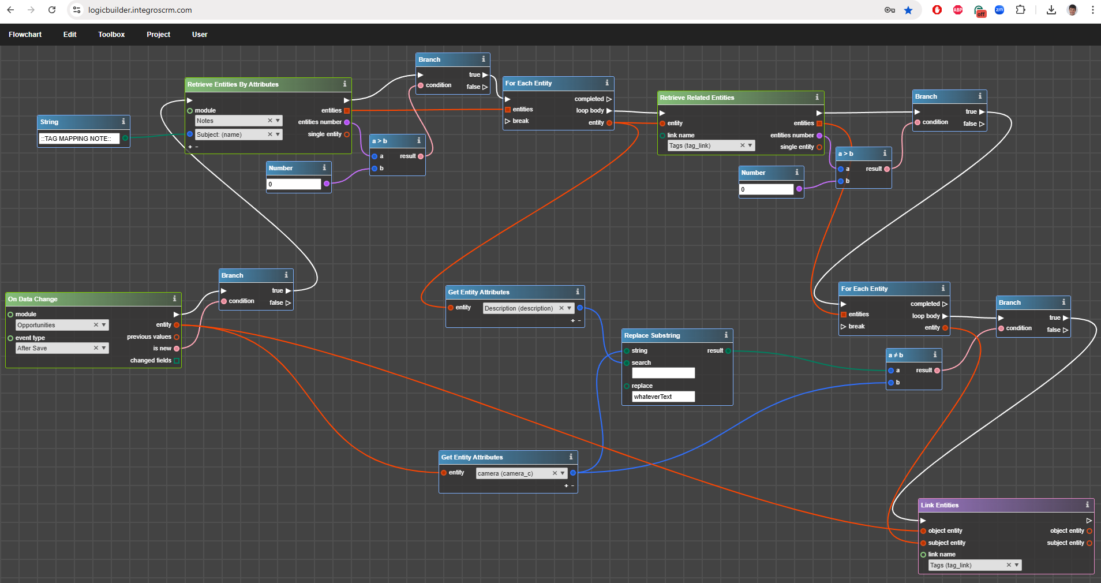Click the On Data Change node title
Screen dimensions: 1101x583
tap(33, 299)
